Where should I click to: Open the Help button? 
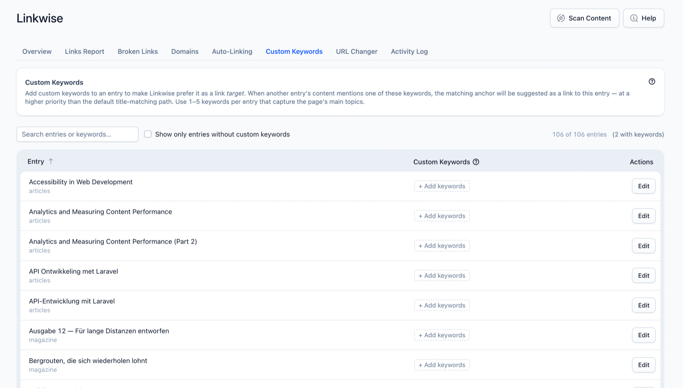pos(643,18)
